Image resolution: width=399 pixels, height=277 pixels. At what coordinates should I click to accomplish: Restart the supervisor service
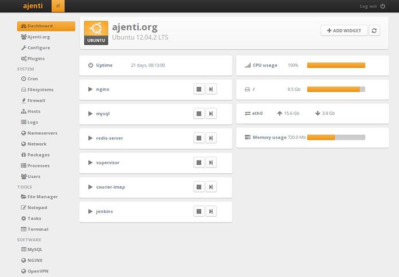(211, 162)
